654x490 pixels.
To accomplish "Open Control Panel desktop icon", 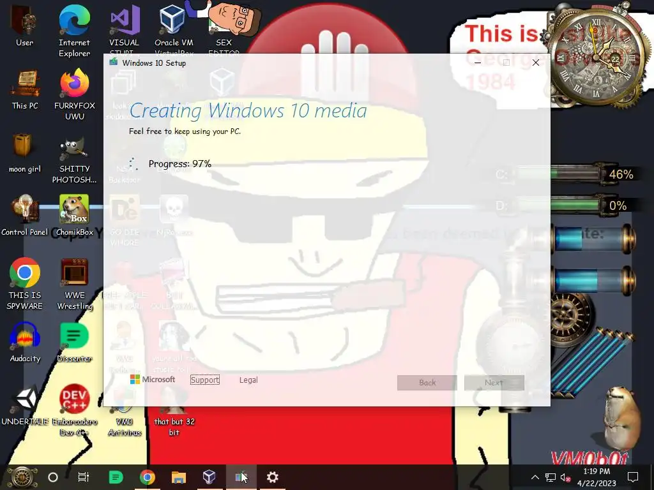I will click(x=25, y=216).
